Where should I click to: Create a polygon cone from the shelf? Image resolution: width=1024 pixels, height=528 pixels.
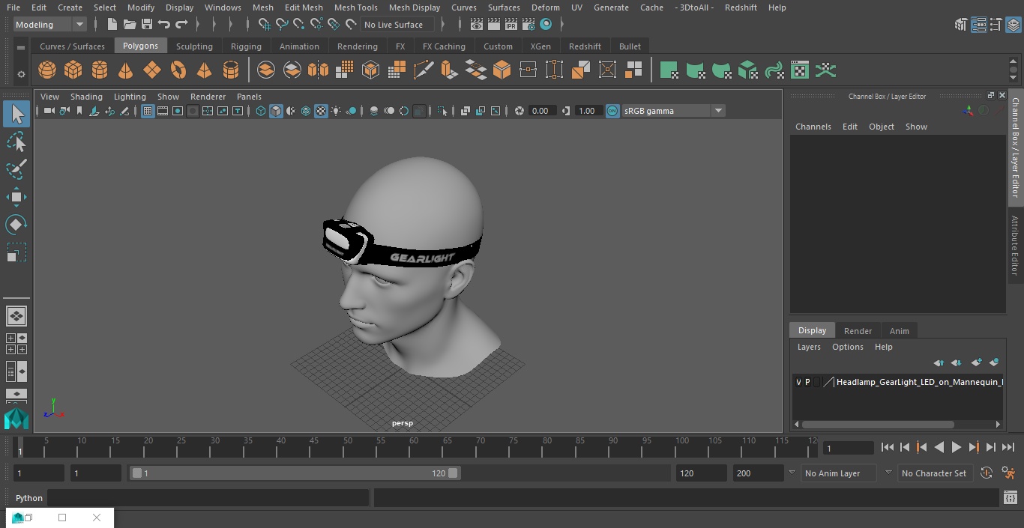(x=125, y=70)
